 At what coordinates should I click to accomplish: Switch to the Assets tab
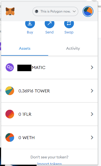[x=25, y=49]
